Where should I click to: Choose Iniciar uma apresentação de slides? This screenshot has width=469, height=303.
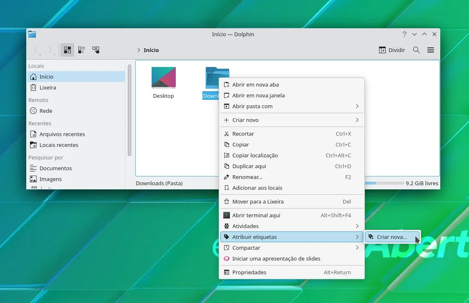[x=292, y=258]
